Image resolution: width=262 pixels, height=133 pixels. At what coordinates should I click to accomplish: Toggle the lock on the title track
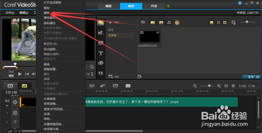tap(7, 122)
